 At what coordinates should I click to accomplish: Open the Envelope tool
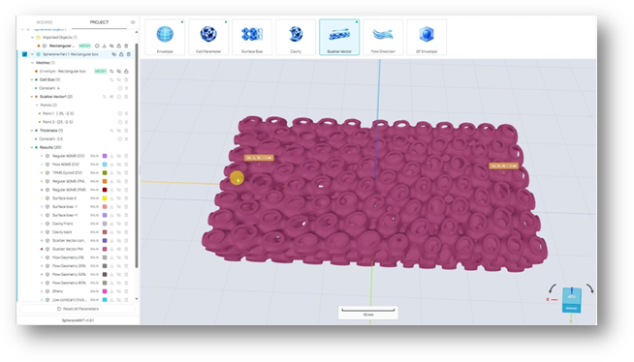click(165, 37)
